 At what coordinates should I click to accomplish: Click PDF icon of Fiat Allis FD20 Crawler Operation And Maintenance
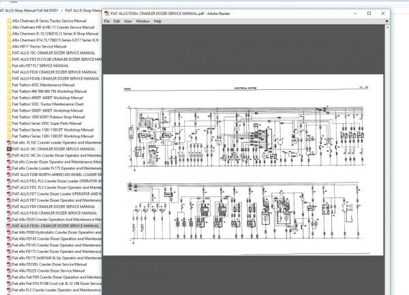click(9, 219)
